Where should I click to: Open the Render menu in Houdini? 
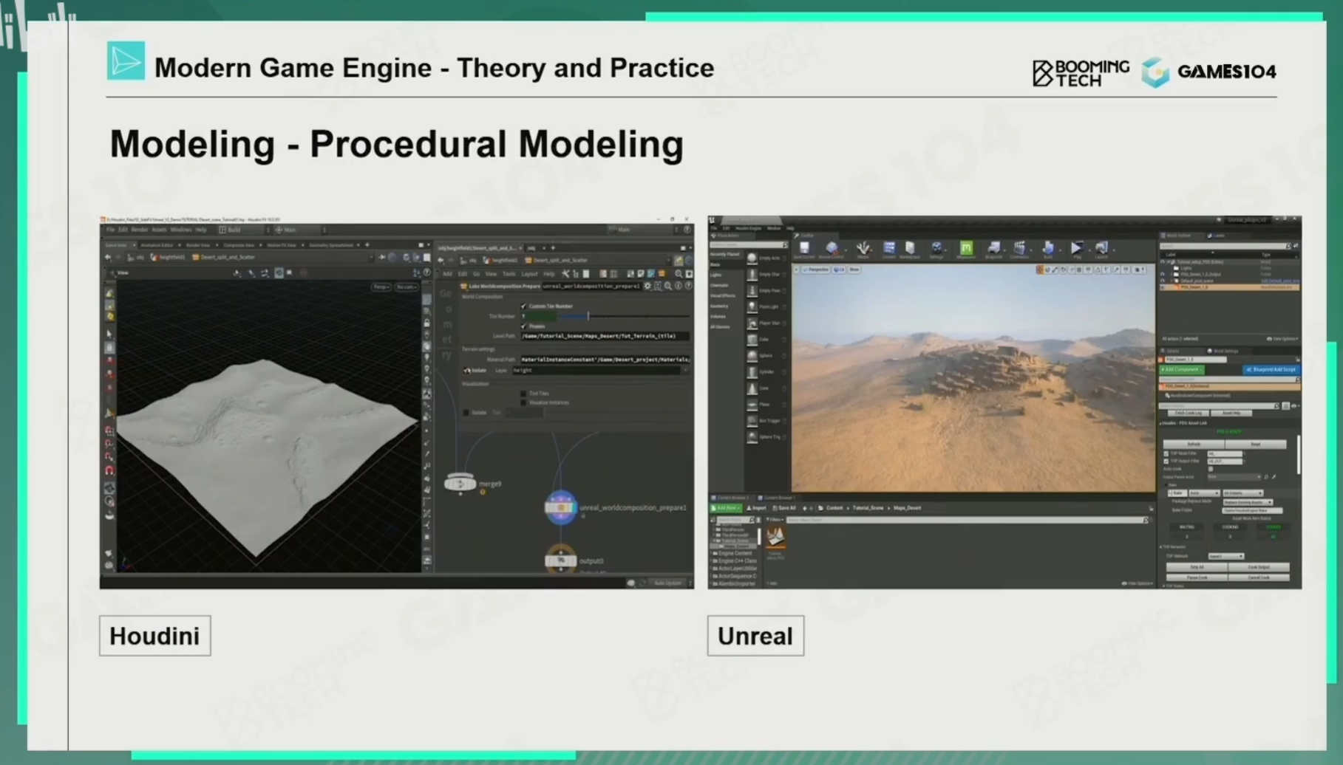click(x=140, y=230)
